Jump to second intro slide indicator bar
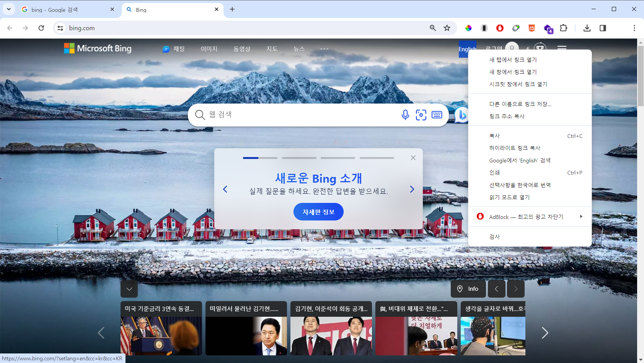This screenshot has width=644, height=363. pos(299,158)
